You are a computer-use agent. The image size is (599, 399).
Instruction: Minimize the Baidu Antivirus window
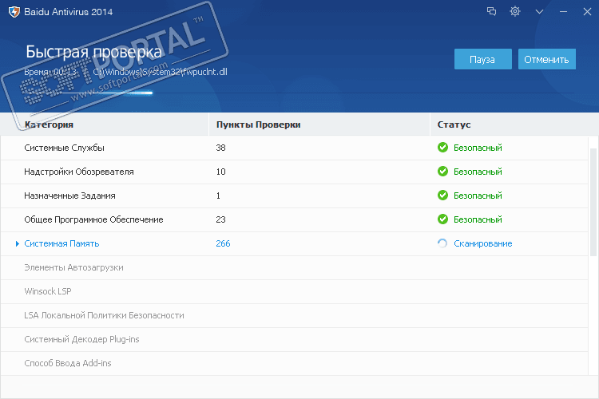563,12
